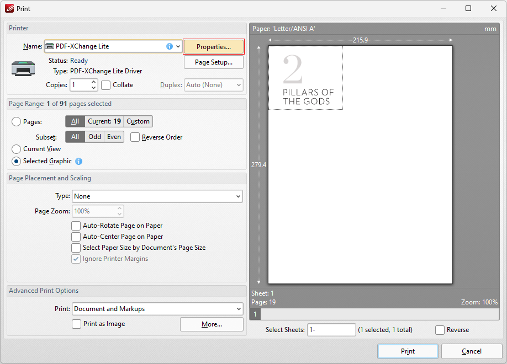Select Odd pages subset
Image resolution: width=507 pixels, height=364 pixels.
94,137
